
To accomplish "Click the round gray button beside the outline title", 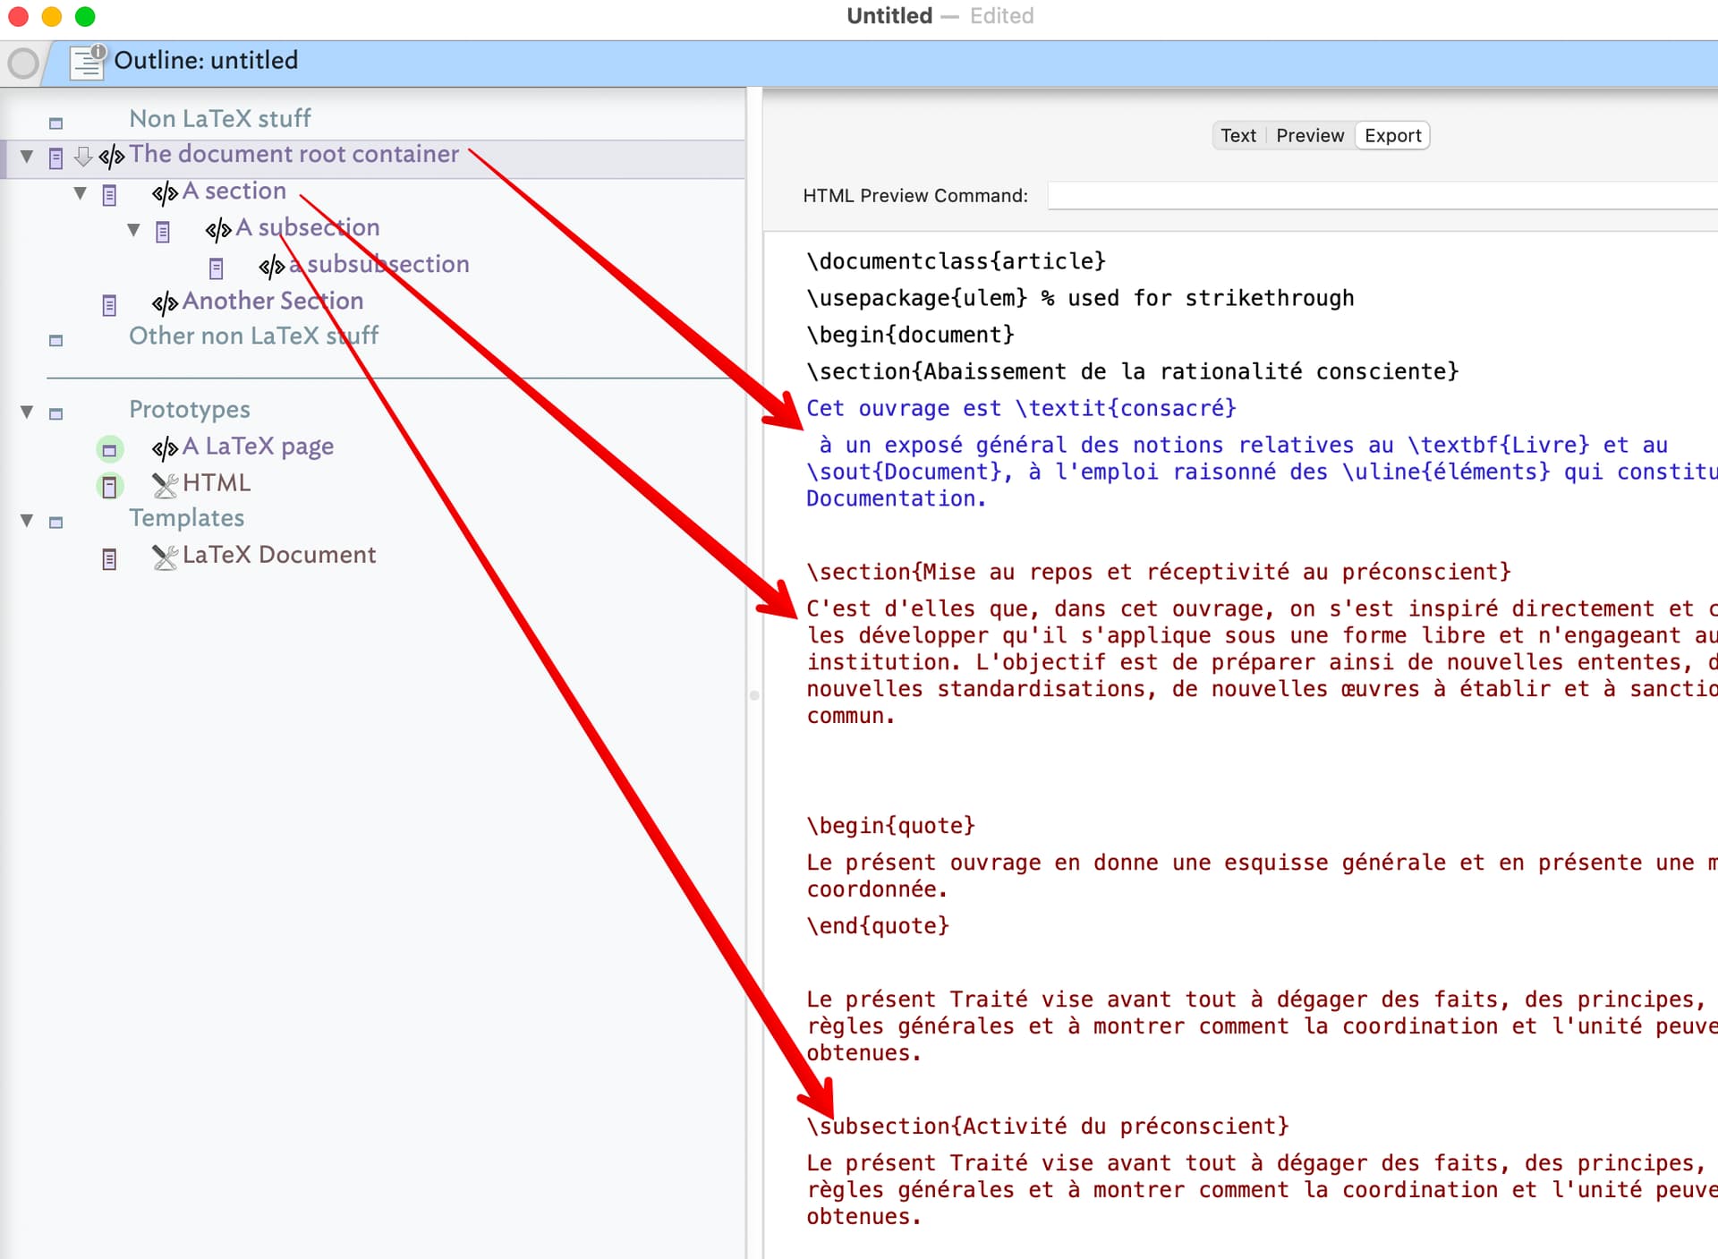I will click(23, 64).
